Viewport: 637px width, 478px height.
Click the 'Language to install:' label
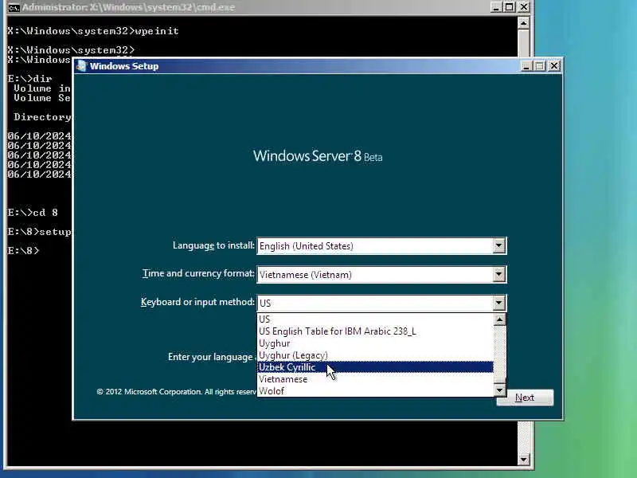pyautogui.click(x=213, y=245)
